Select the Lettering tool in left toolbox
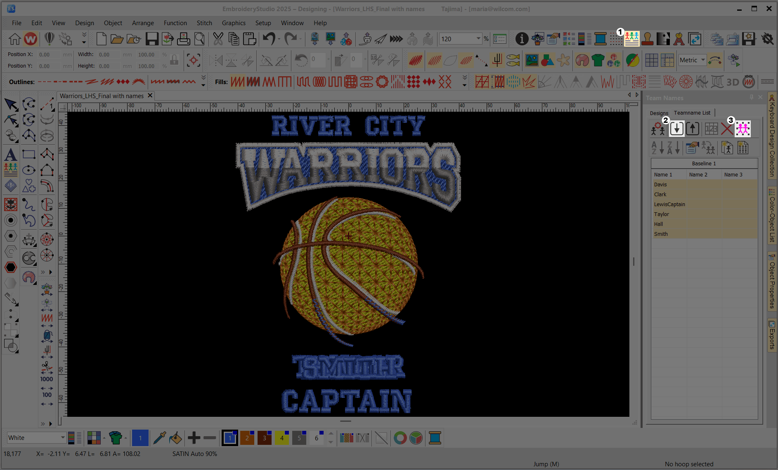Screen dimensions: 778x470 (11, 155)
